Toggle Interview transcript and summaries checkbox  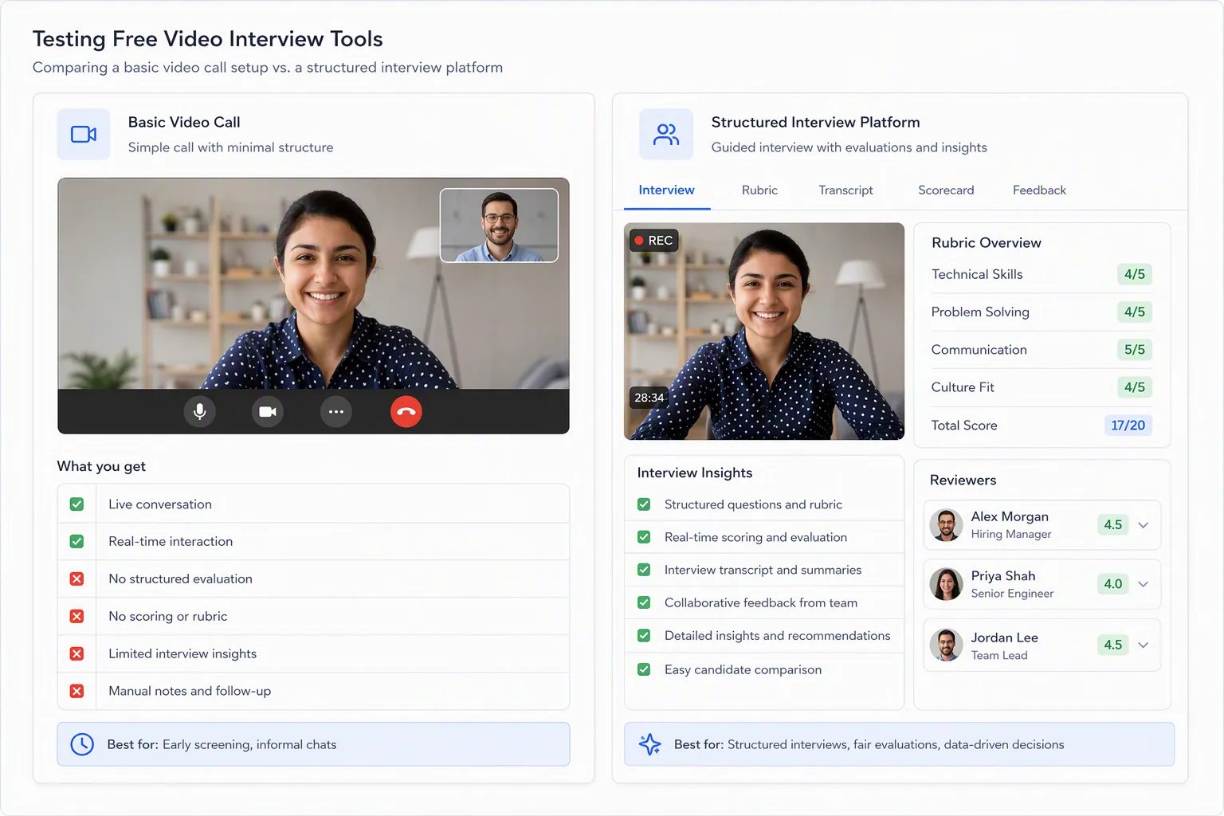point(644,570)
